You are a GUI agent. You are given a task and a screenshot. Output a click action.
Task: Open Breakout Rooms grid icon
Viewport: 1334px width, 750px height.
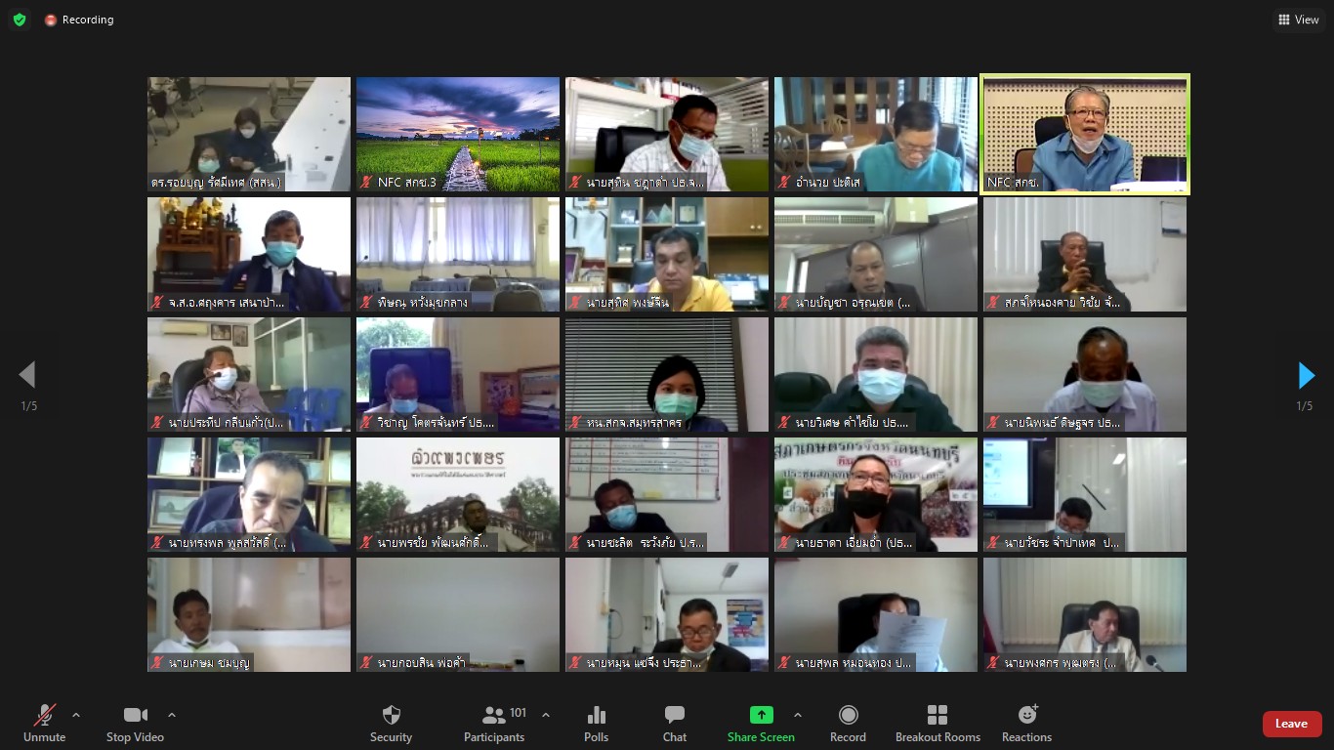[x=938, y=715]
